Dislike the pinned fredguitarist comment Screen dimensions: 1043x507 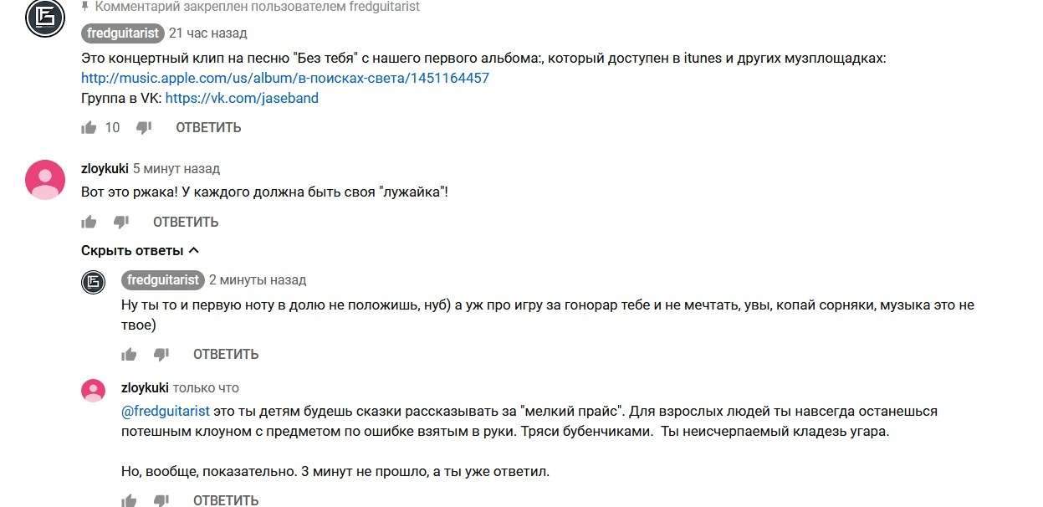[x=144, y=127]
